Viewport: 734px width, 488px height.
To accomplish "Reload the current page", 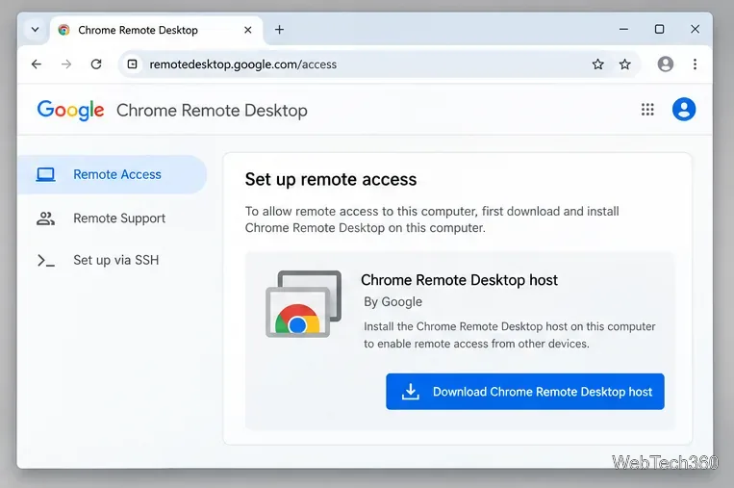I will [96, 64].
